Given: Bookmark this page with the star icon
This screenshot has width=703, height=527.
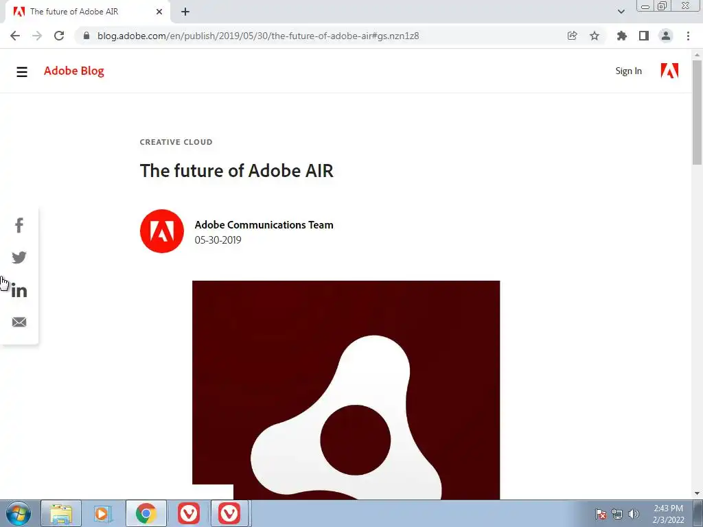Looking at the screenshot, I should click(x=595, y=36).
